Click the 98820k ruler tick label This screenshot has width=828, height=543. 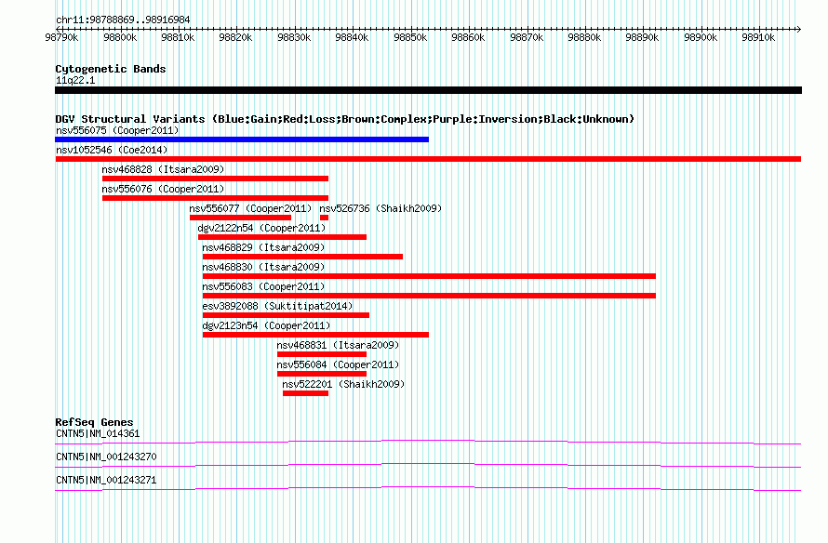click(x=235, y=37)
